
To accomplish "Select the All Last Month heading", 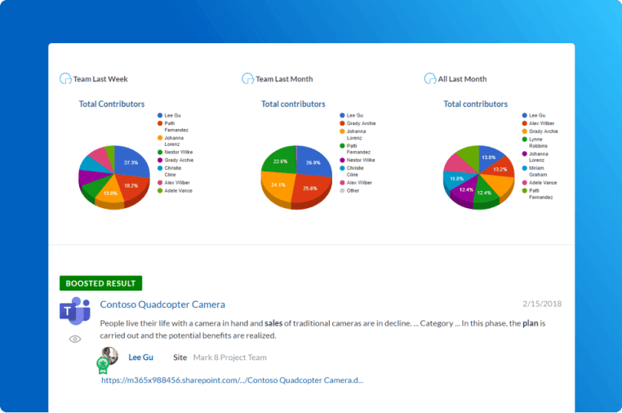I will (x=462, y=79).
